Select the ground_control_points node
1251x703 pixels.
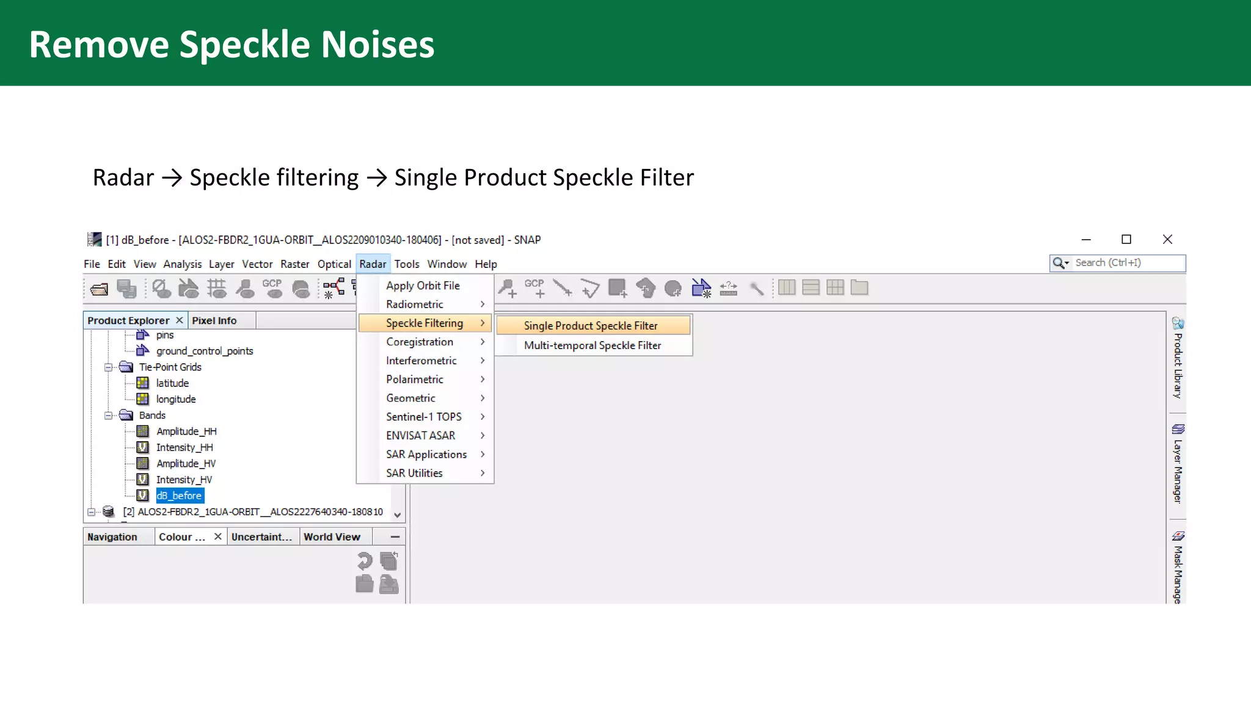tap(205, 351)
